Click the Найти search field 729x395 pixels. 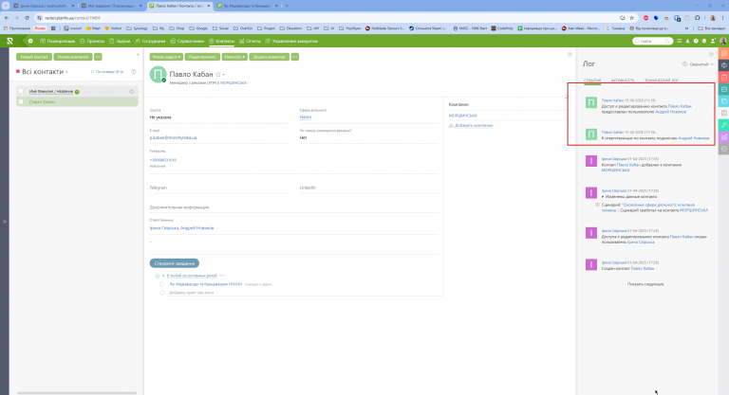[x=652, y=41]
